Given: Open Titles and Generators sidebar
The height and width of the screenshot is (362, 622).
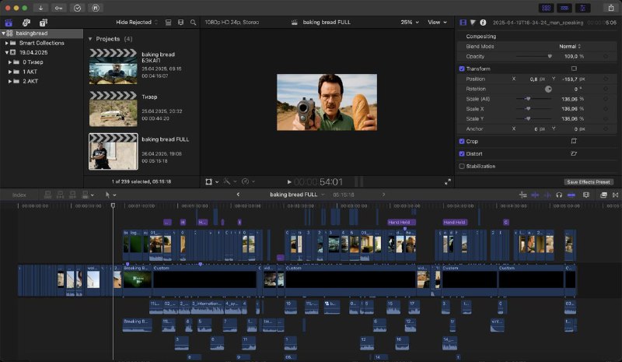Looking at the screenshot, I should [x=44, y=23].
